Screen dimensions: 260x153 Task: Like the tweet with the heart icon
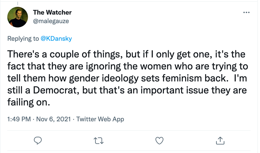pos(159,141)
